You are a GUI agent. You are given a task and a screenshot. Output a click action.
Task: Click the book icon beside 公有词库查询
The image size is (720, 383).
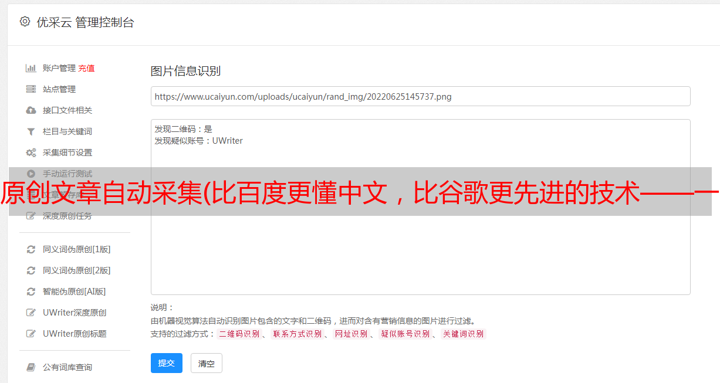tap(31, 367)
